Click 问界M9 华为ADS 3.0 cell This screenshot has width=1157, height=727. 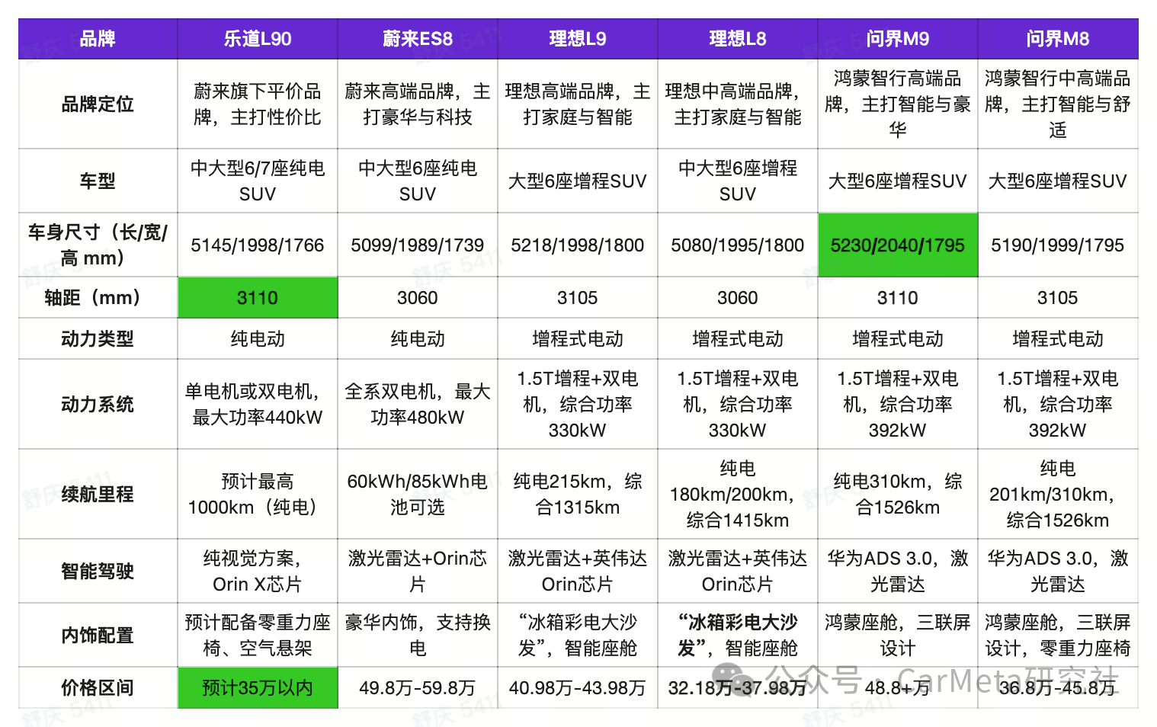898,572
